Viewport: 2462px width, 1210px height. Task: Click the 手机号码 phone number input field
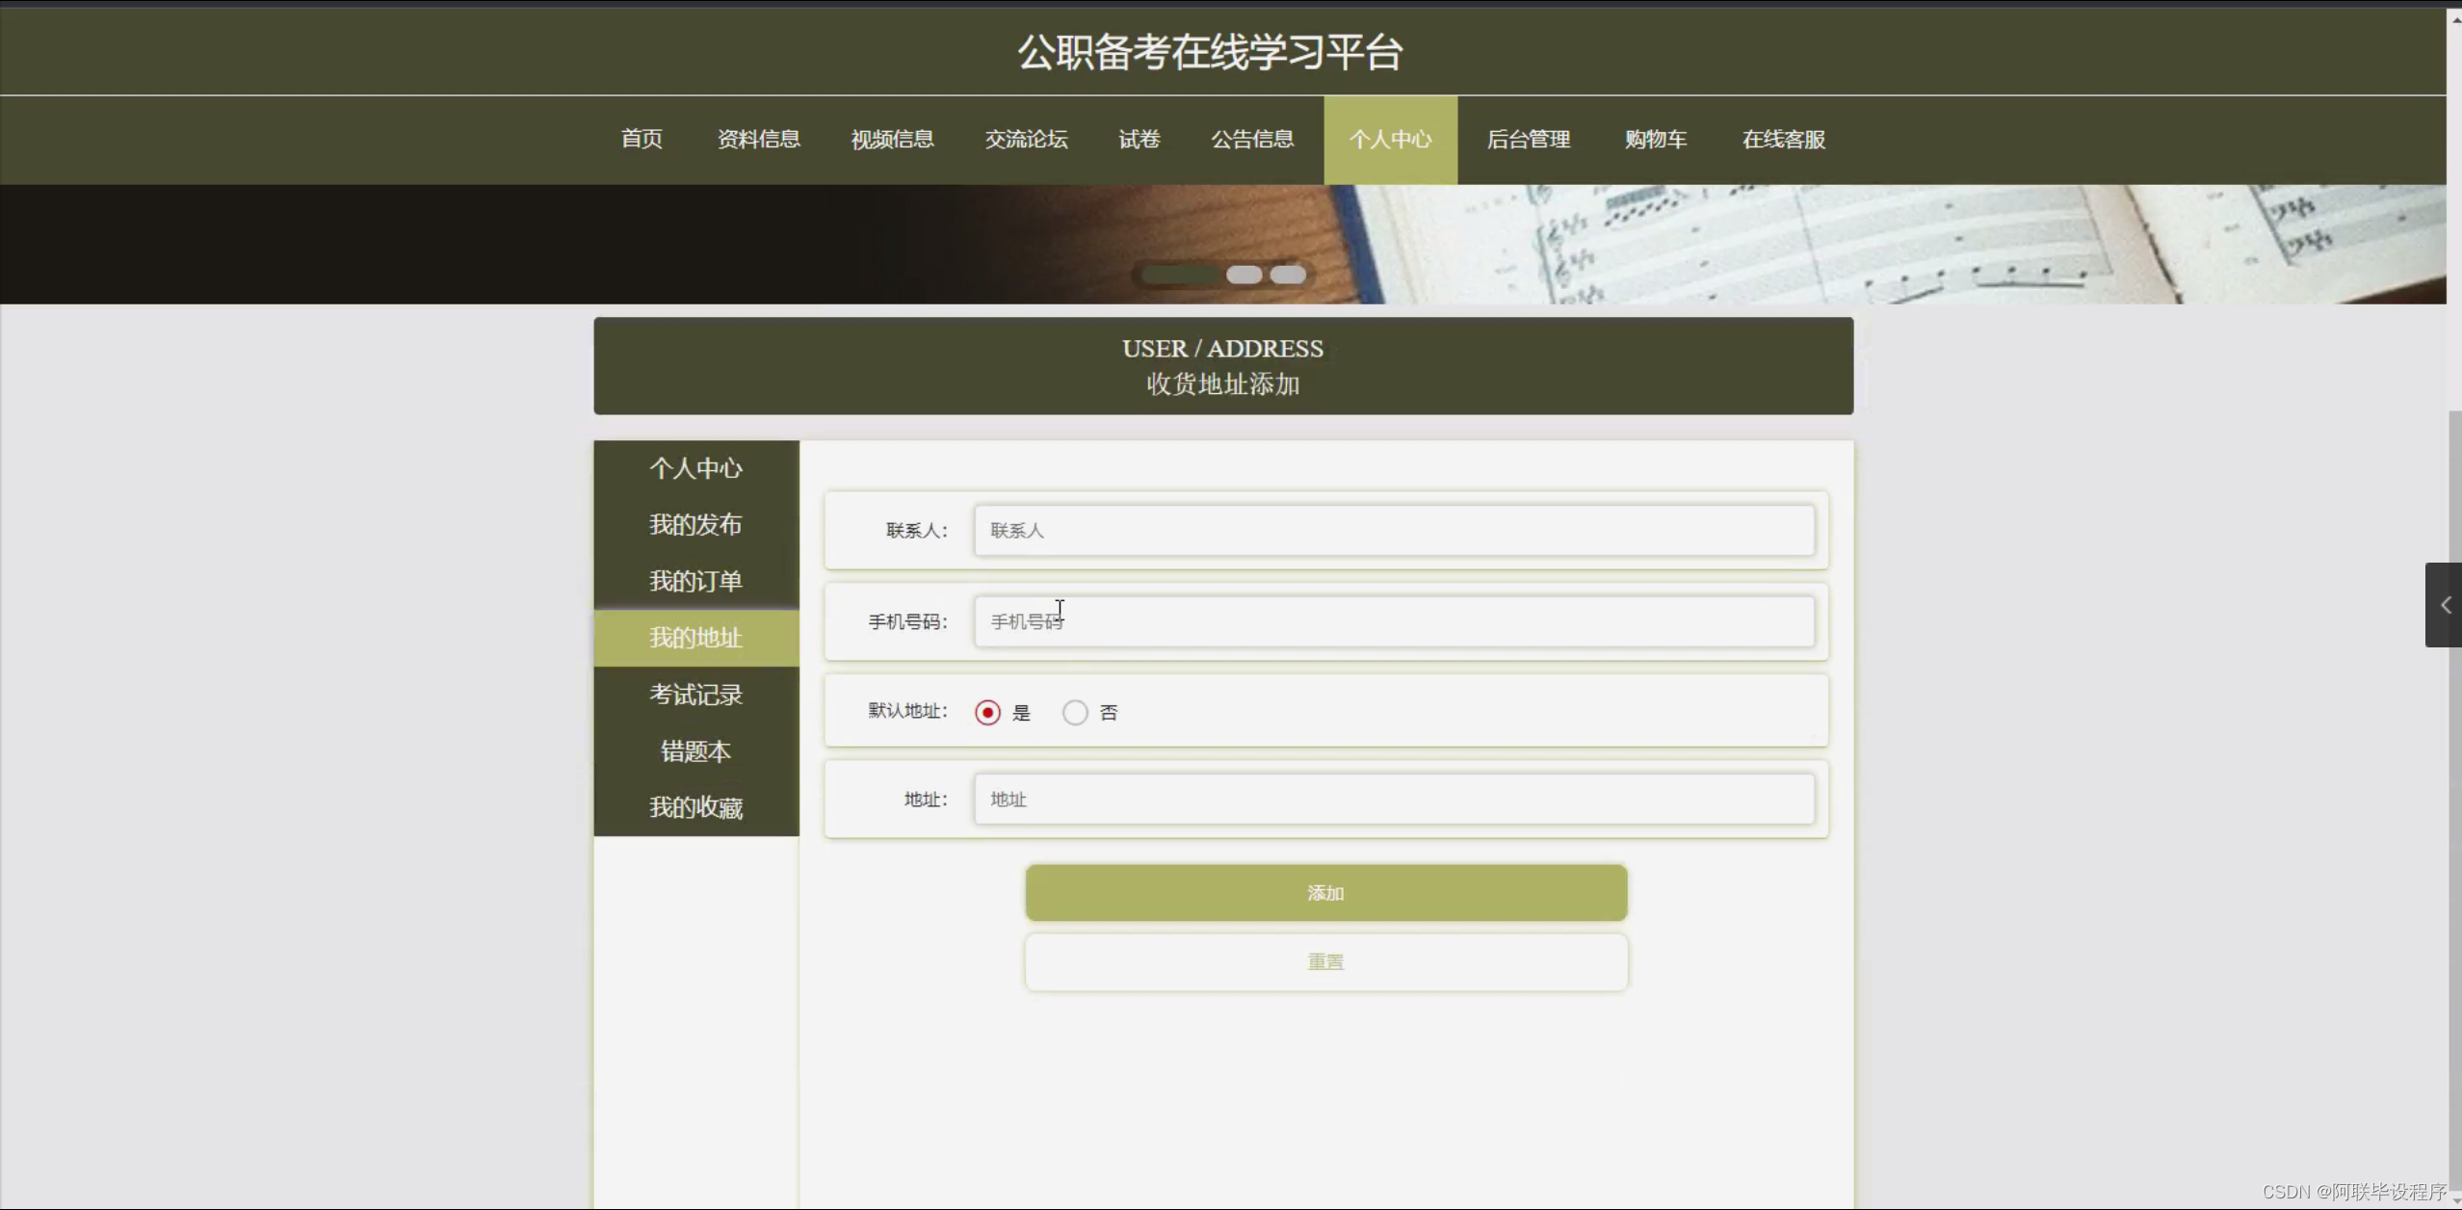point(1393,620)
